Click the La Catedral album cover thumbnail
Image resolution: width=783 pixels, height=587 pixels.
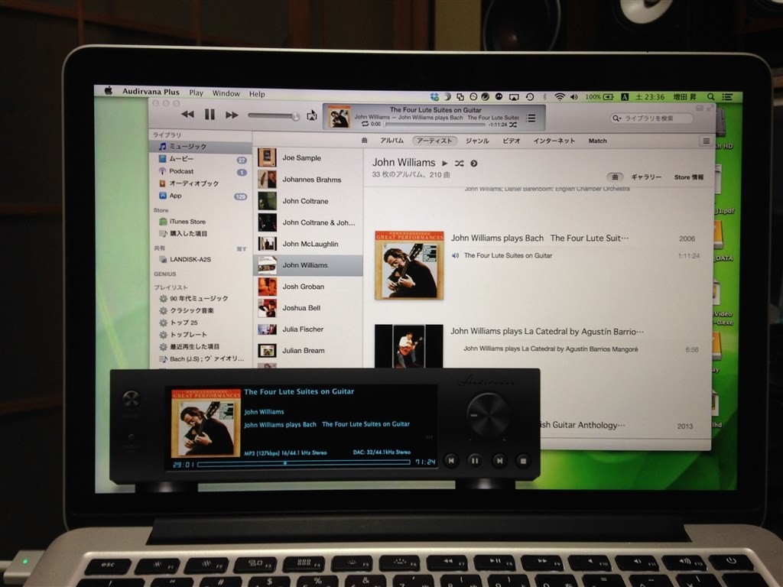pyautogui.click(x=409, y=346)
